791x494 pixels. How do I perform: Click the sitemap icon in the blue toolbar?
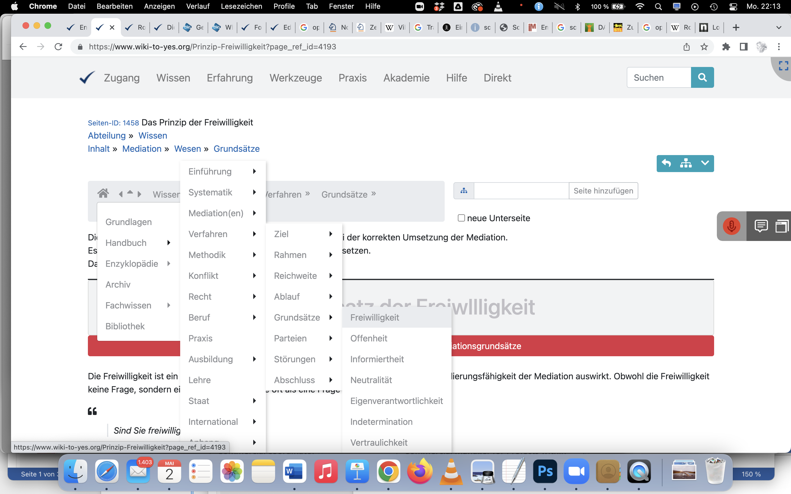686,163
